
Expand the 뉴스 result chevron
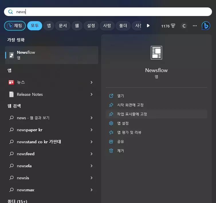tap(91, 82)
